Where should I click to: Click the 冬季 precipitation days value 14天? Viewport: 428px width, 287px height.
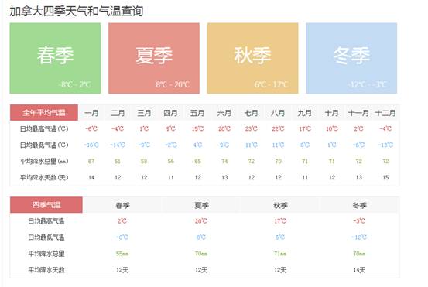point(359,270)
